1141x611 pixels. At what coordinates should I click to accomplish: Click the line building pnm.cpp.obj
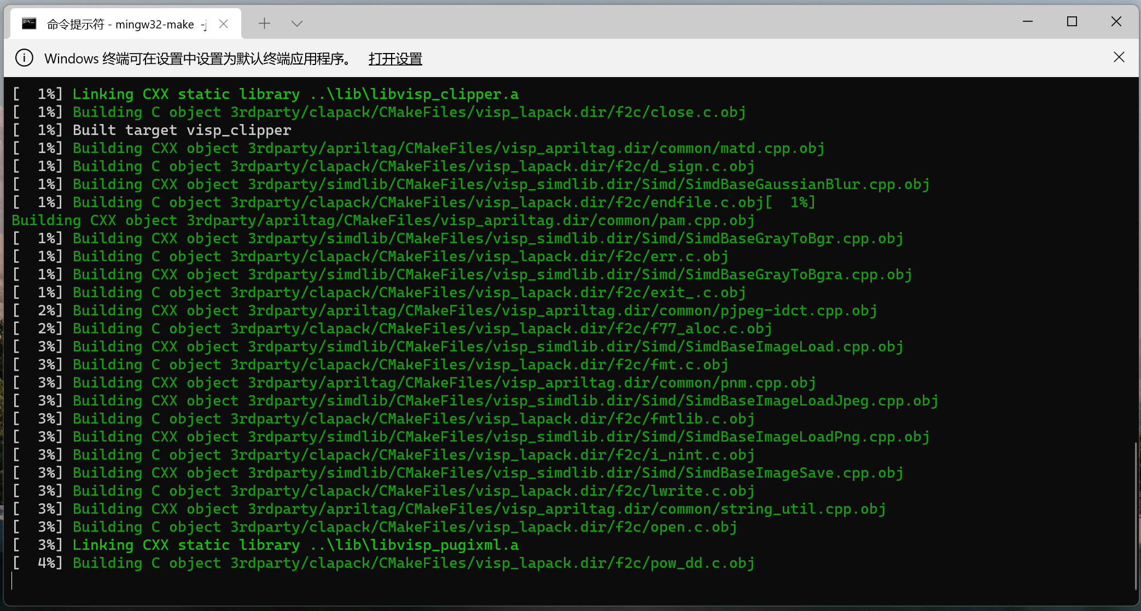point(414,383)
